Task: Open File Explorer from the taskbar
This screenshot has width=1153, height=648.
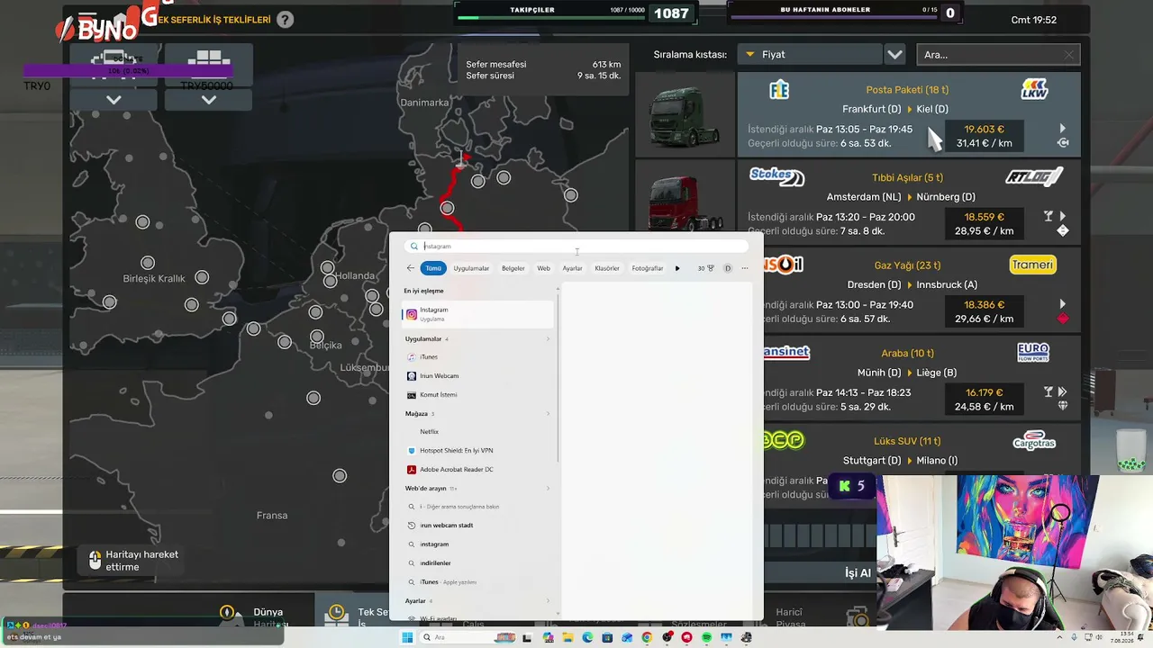Action: (567, 638)
